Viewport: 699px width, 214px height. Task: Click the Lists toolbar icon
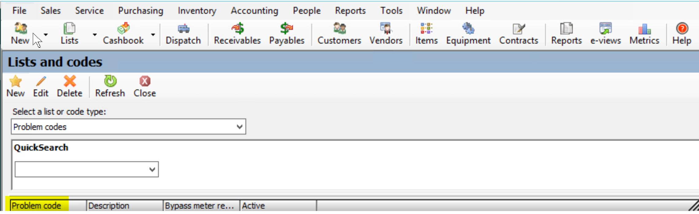[x=69, y=34]
